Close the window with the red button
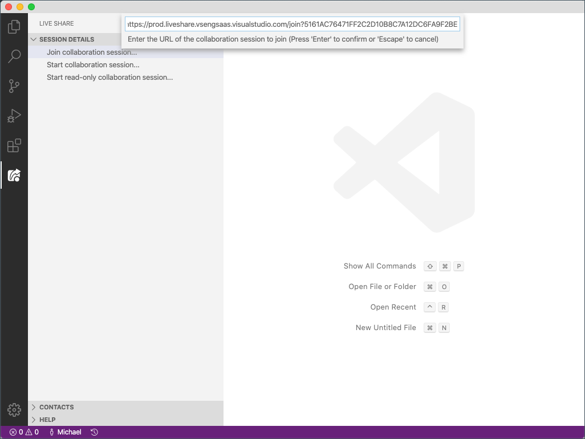585x439 pixels. coord(9,7)
